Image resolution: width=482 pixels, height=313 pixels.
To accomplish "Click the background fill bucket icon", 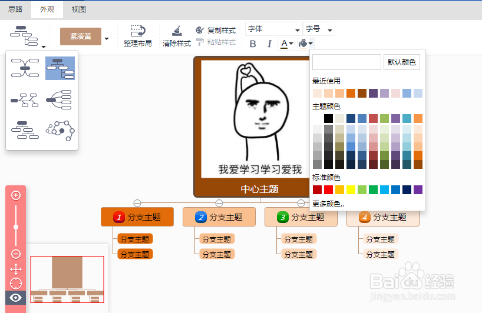I will [303, 44].
